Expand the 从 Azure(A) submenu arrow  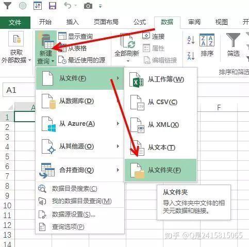118,124
